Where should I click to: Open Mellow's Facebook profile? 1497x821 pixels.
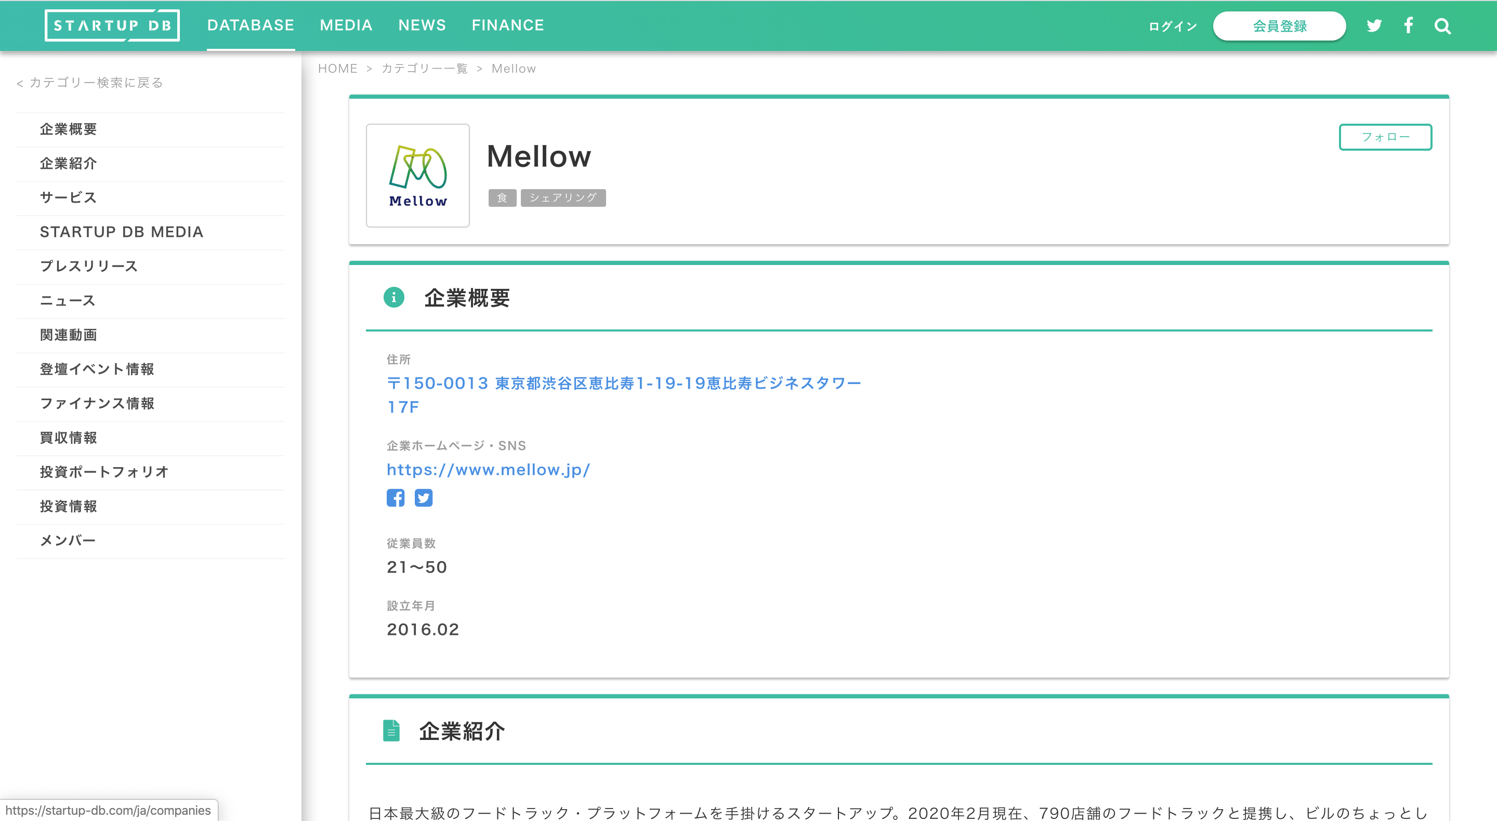point(396,497)
